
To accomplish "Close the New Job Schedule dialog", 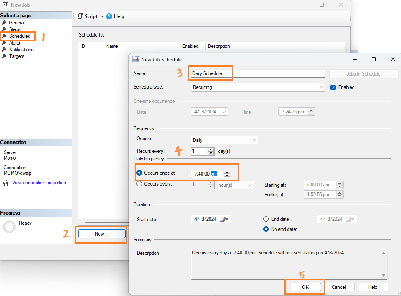I will pyautogui.click(x=393, y=59).
